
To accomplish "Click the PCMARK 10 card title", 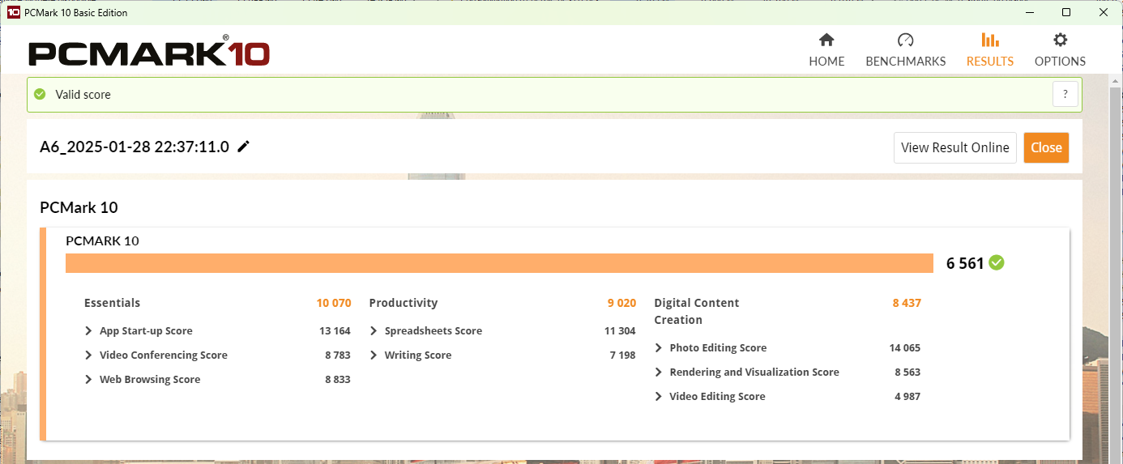I will pyautogui.click(x=102, y=241).
